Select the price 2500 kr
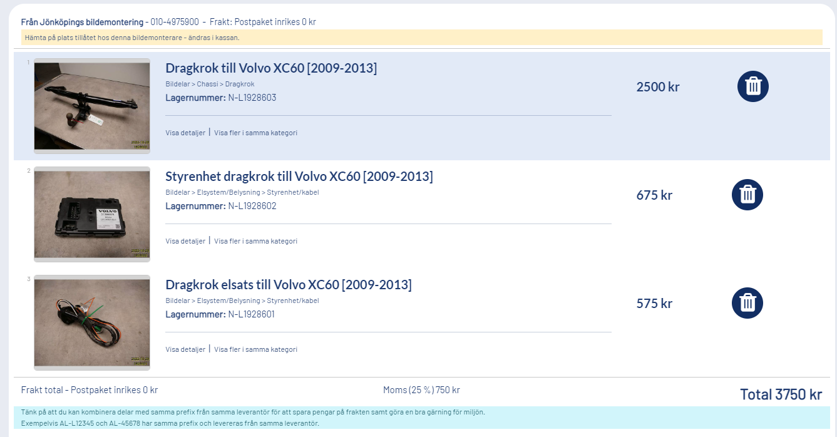This screenshot has height=437, width=837. [x=658, y=87]
